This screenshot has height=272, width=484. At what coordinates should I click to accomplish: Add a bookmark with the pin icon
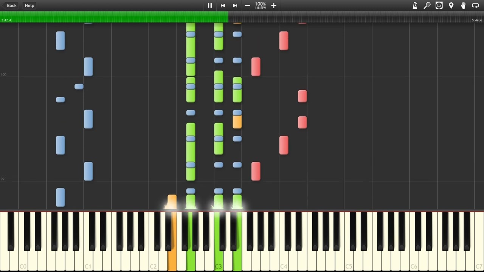point(451,5)
